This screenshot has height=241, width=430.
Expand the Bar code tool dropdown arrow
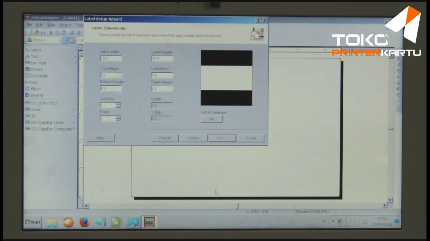[x=75, y=63]
